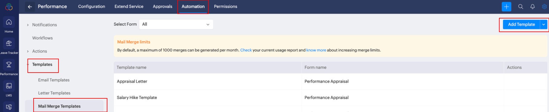
Task: Expand the Actions tree section
Action: click(28, 51)
